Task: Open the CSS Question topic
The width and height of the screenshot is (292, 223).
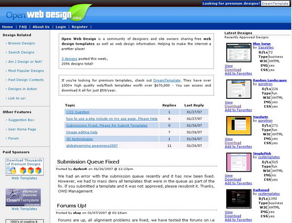Action: point(78,112)
